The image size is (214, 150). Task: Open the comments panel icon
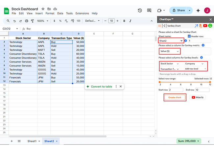149,11
